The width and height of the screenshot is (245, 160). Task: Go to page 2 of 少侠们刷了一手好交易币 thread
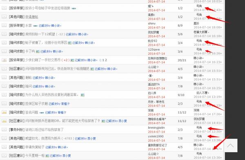pyautogui.click(x=106, y=60)
